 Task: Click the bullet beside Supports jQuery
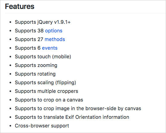point(10,22)
